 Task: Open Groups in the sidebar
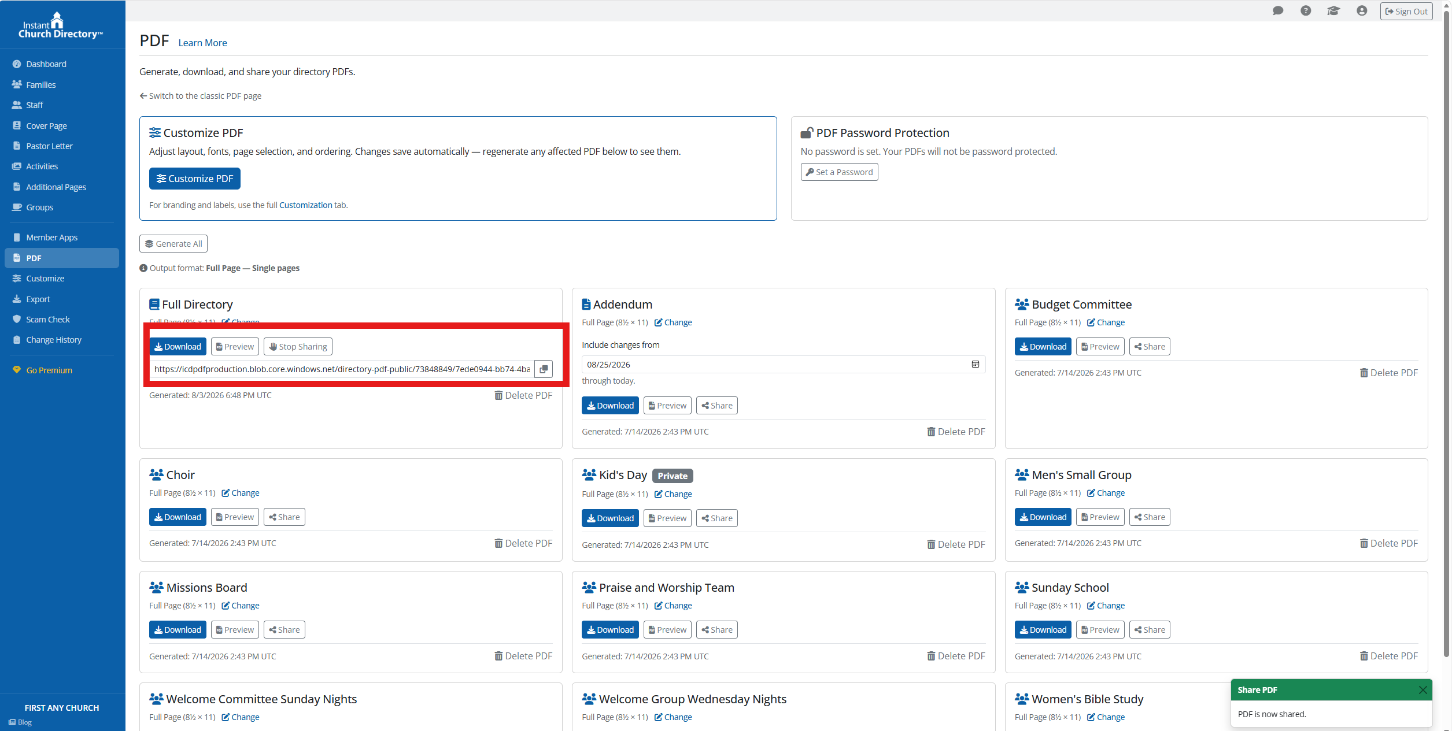(62, 207)
